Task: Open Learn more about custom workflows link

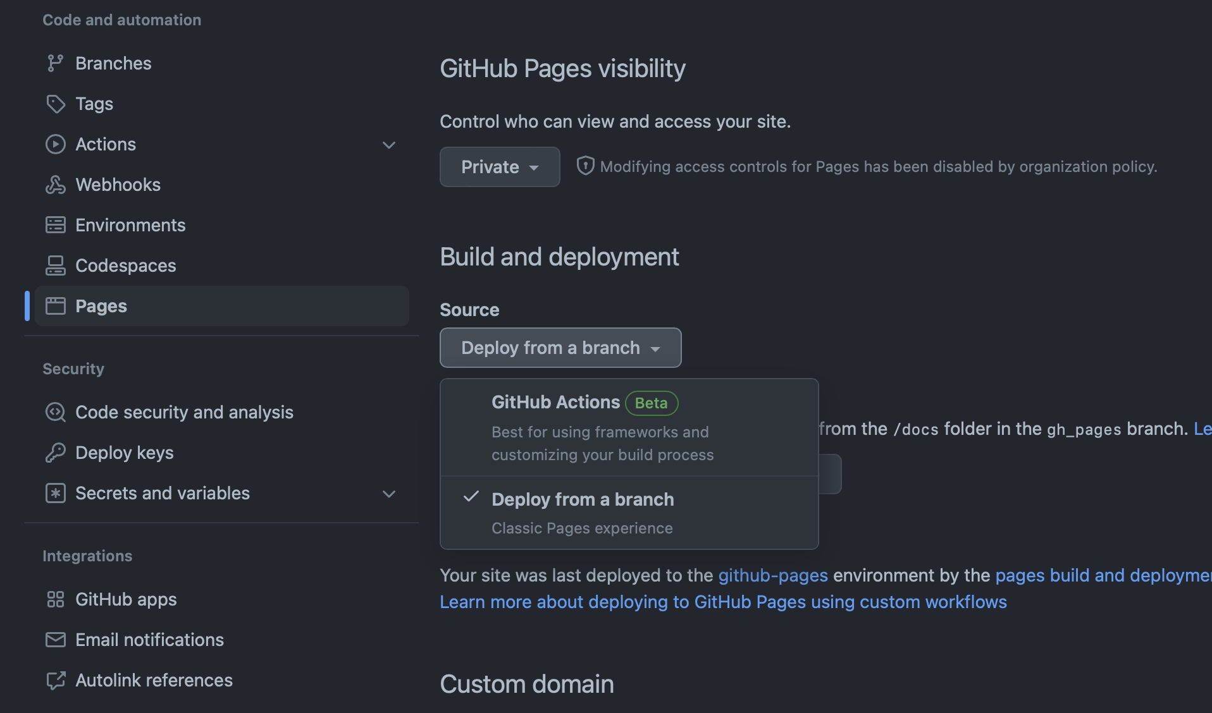Action: click(x=723, y=602)
